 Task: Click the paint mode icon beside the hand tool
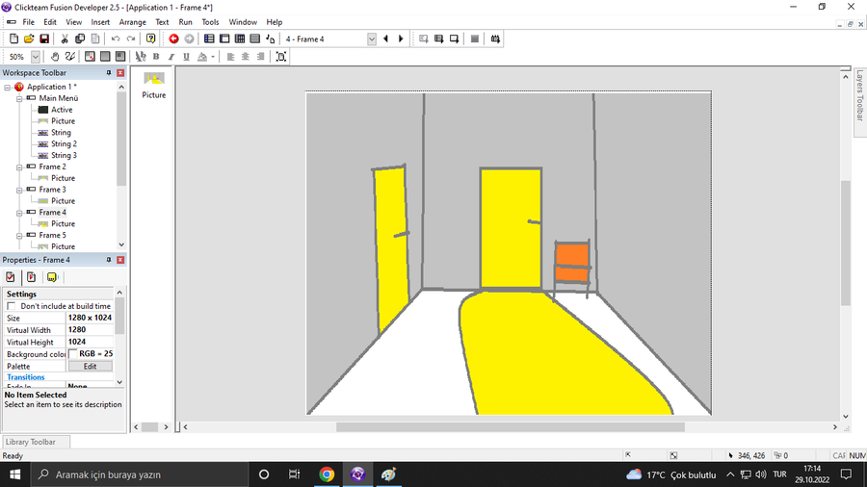[69, 57]
